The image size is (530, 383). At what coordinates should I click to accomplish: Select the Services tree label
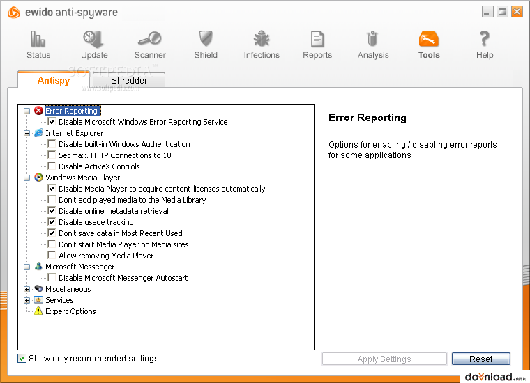point(59,300)
